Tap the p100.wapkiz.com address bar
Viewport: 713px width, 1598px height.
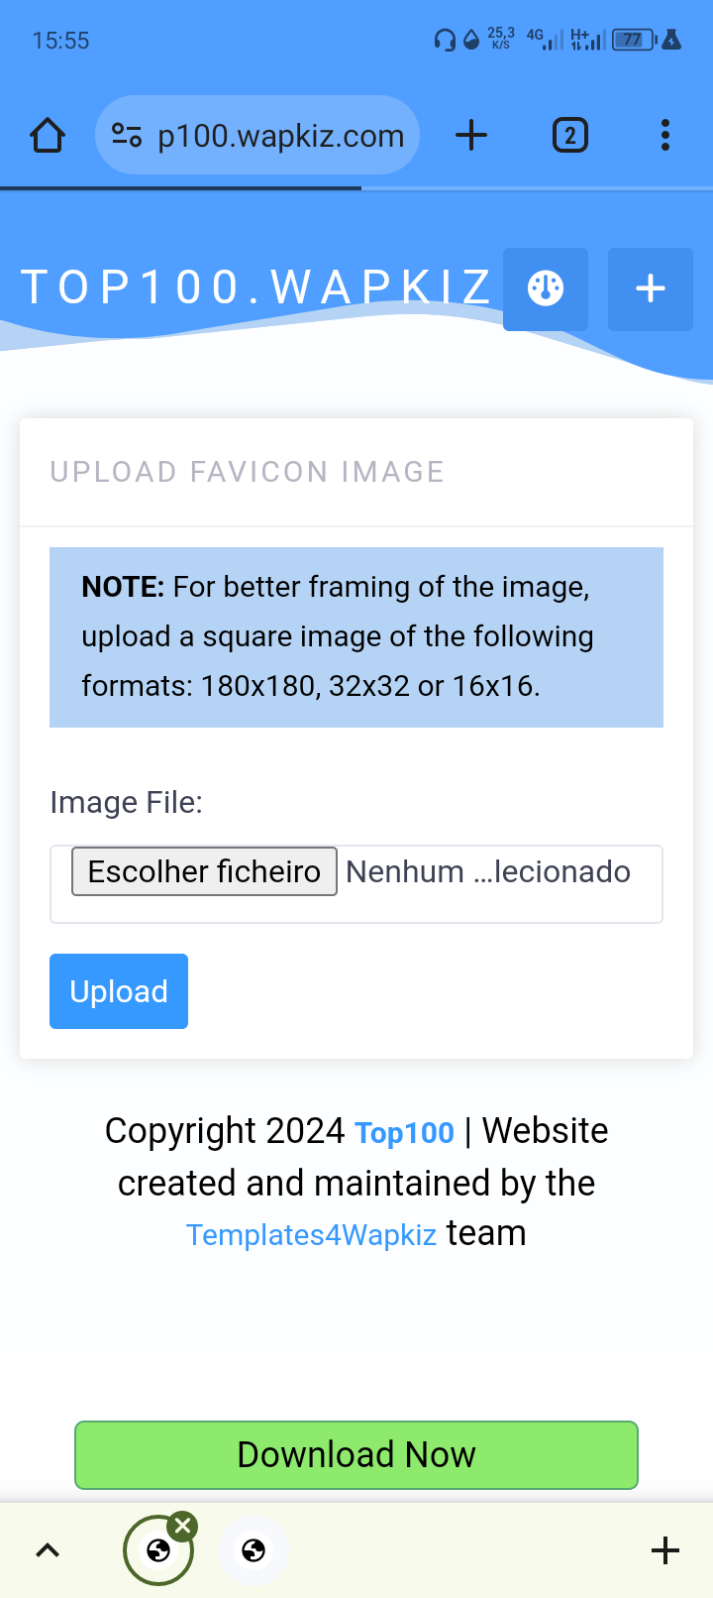click(x=257, y=135)
